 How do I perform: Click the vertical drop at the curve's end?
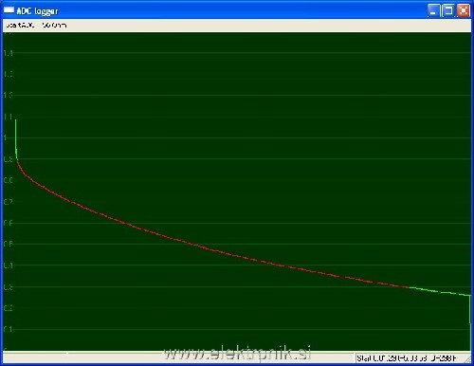pos(470,322)
